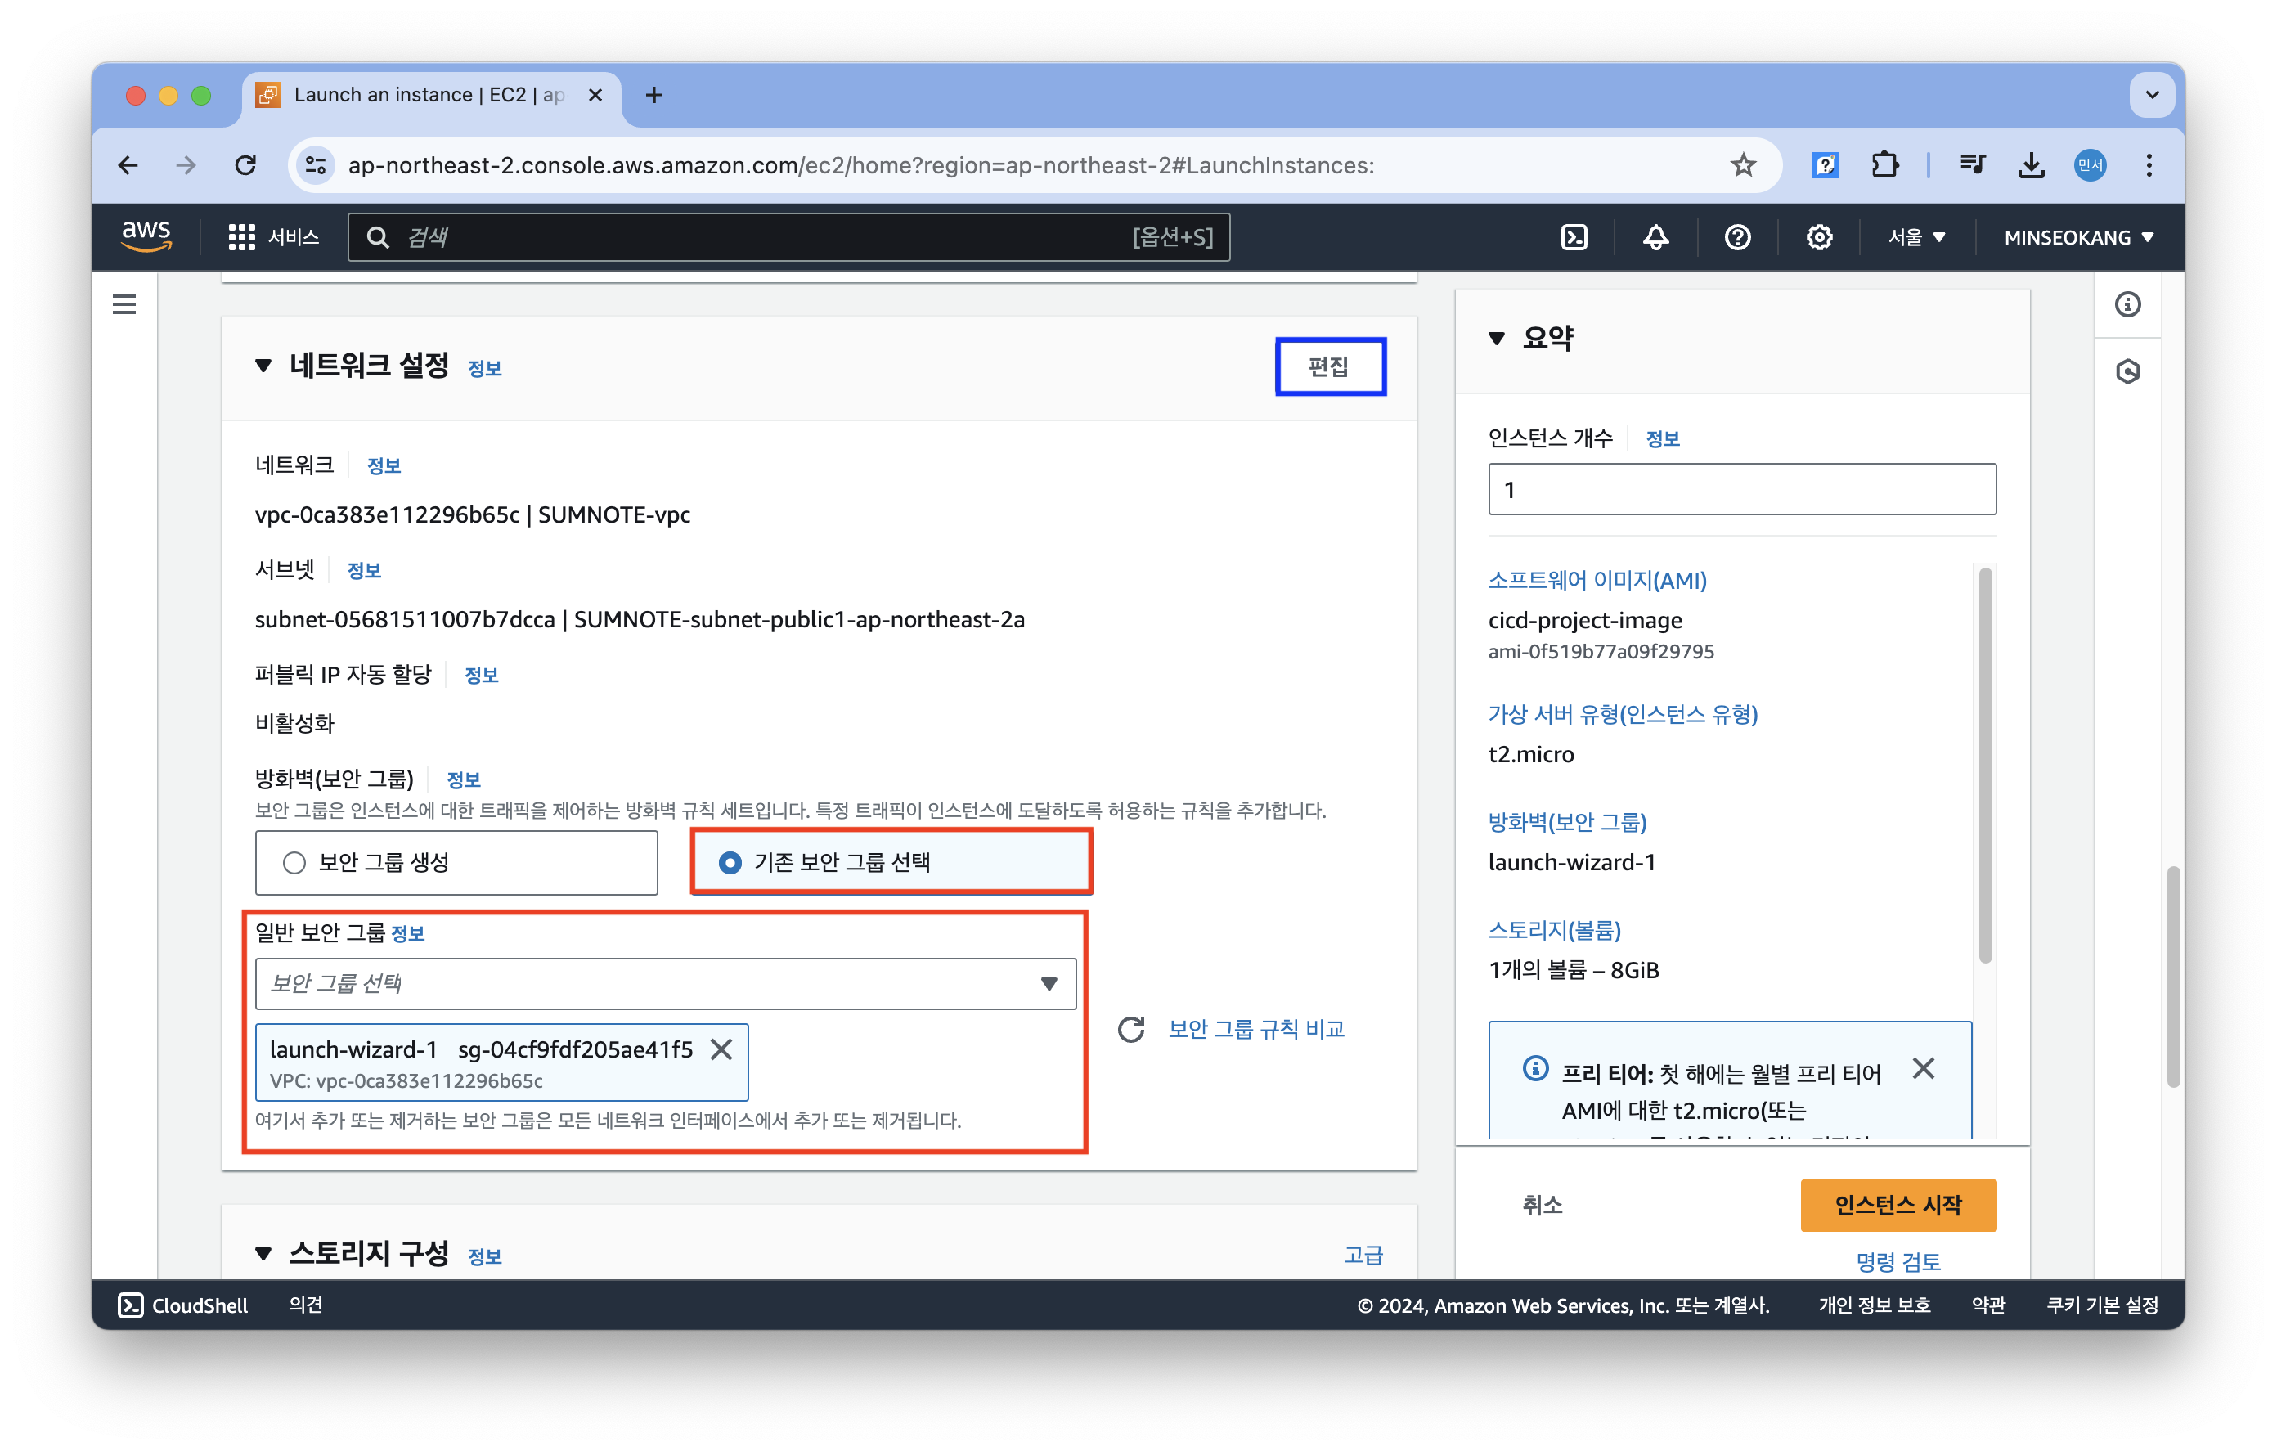Open CloudShell from the top navigation icon
Image resolution: width=2277 pixels, height=1451 pixels.
coord(1574,237)
